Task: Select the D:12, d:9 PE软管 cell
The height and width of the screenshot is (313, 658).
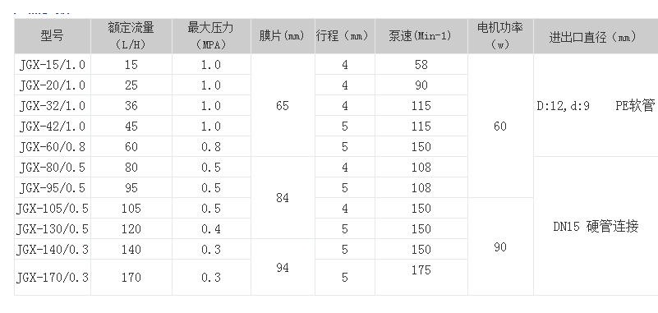Action: point(596,105)
